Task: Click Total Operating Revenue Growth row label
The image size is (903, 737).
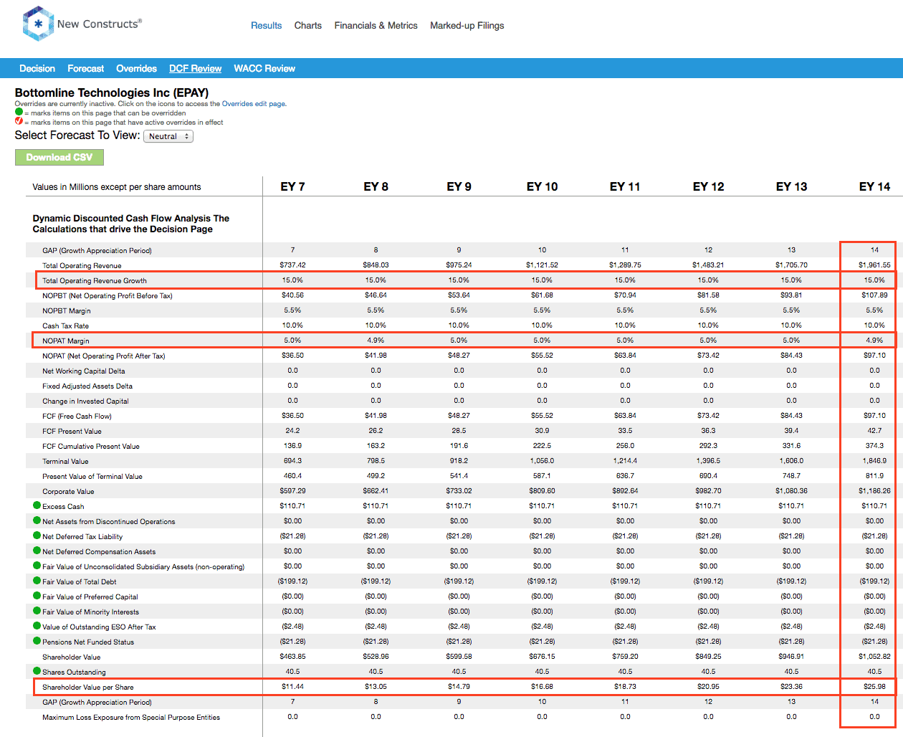Action: (x=95, y=280)
